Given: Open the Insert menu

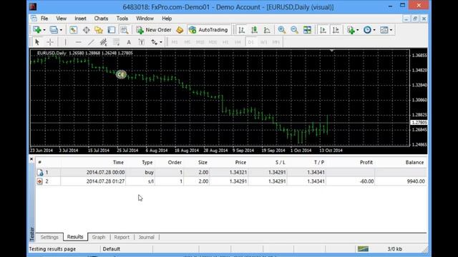Looking at the screenshot, I should point(80,19).
